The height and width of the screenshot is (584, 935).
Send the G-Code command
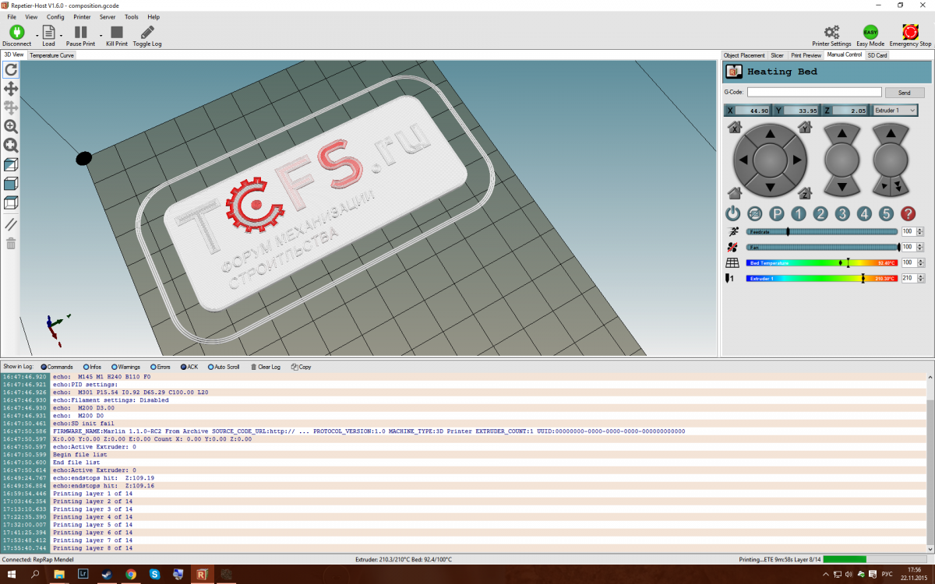point(905,92)
